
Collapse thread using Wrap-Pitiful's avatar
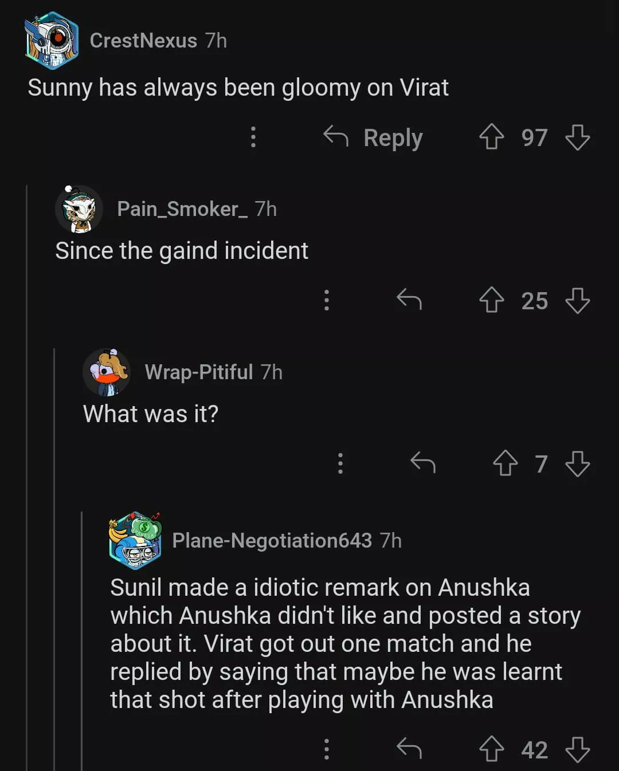click(x=107, y=372)
